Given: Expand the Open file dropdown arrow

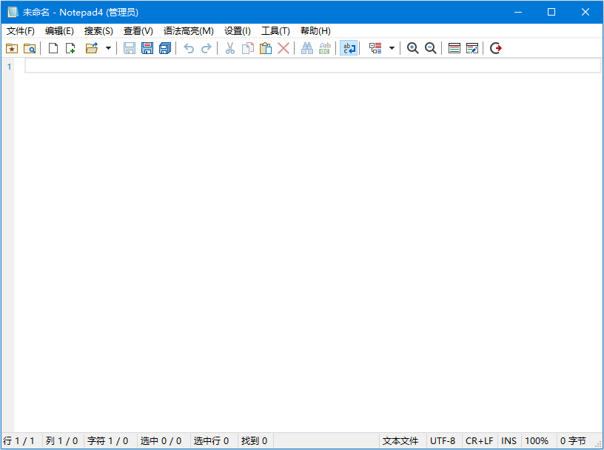Looking at the screenshot, I should (108, 48).
